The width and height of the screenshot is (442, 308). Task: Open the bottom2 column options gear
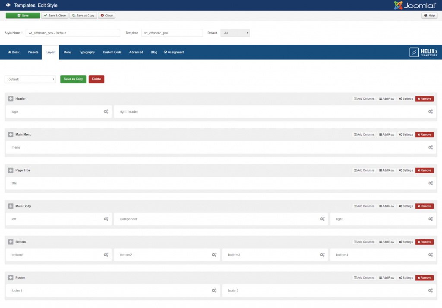(x=214, y=254)
